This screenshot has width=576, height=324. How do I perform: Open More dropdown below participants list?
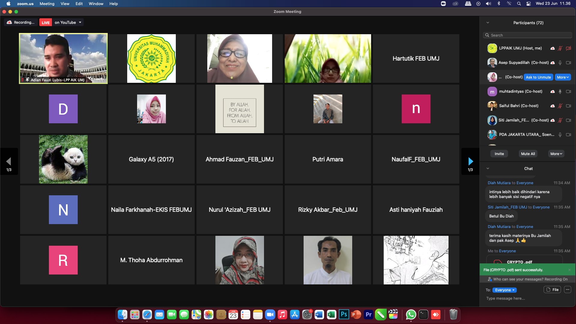[x=556, y=154]
